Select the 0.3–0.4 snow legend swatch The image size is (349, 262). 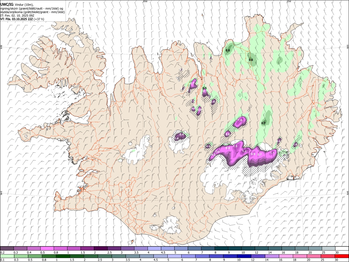[20, 249]
